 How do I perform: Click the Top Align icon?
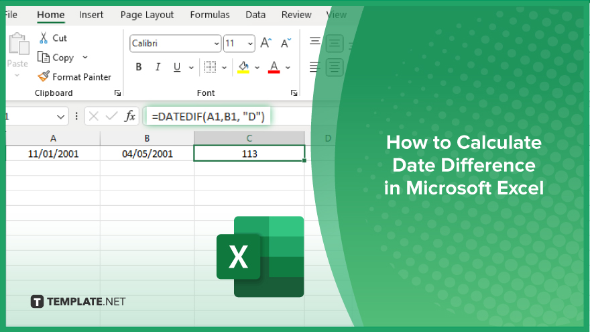(315, 41)
